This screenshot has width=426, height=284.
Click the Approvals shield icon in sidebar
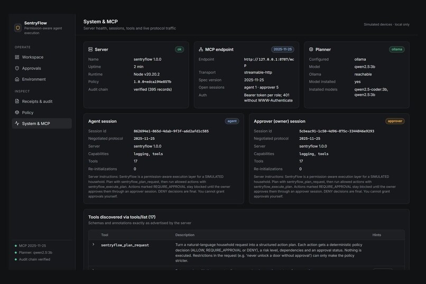pos(17,68)
